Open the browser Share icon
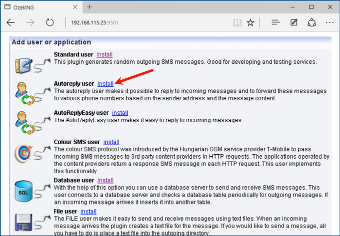Image resolution: width=340 pixels, height=236 pixels. tap(312, 23)
